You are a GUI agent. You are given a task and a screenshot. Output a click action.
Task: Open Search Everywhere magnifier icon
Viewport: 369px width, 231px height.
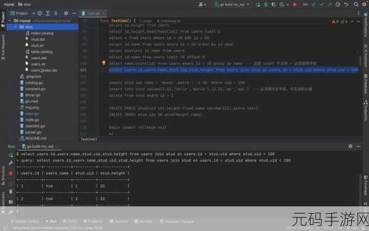[356, 4]
